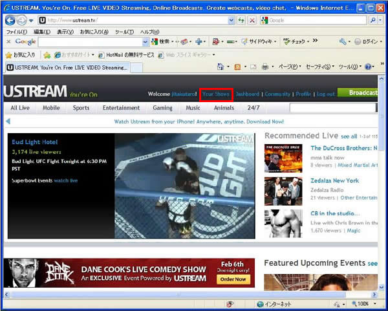This screenshot has height=311, width=388.
Task: Click the USTREAM logo
Action: [35, 91]
